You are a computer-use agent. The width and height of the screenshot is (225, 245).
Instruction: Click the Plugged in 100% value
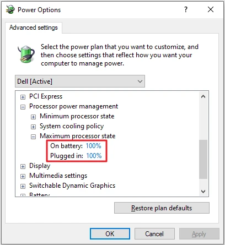tap(94, 156)
